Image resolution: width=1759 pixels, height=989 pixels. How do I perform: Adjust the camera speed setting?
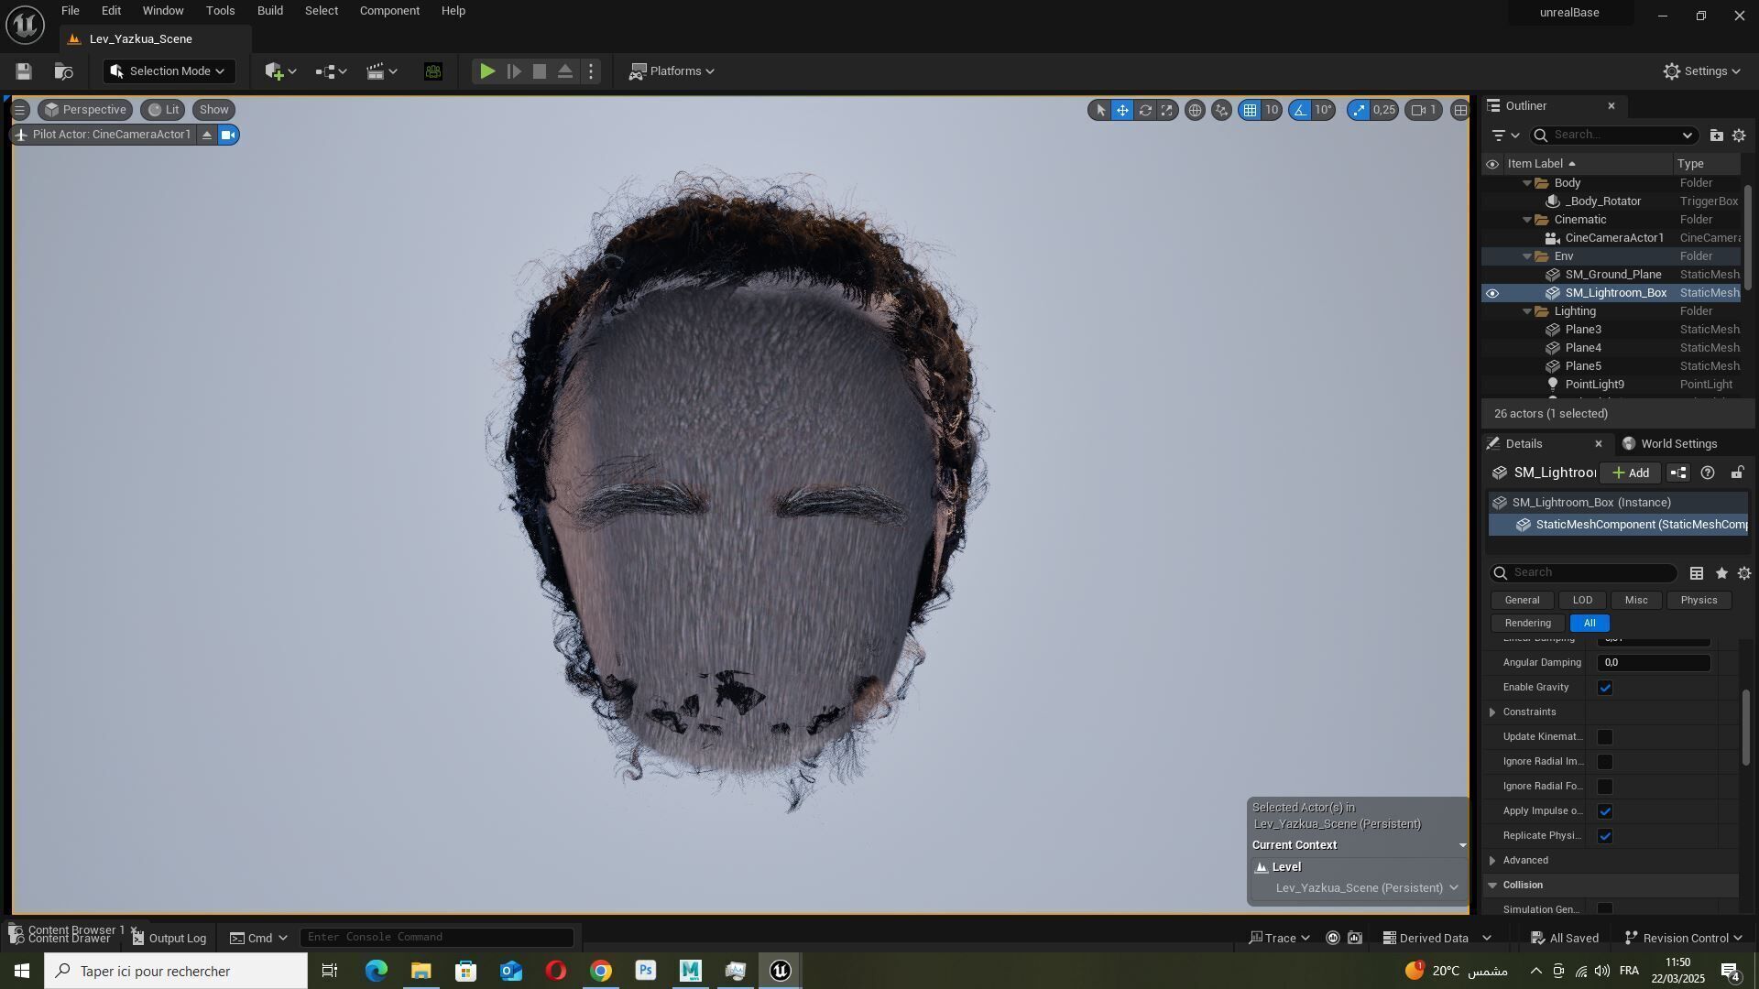(1425, 110)
